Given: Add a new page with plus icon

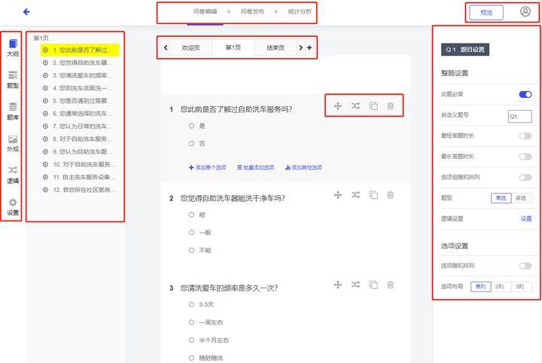Looking at the screenshot, I should coord(309,47).
